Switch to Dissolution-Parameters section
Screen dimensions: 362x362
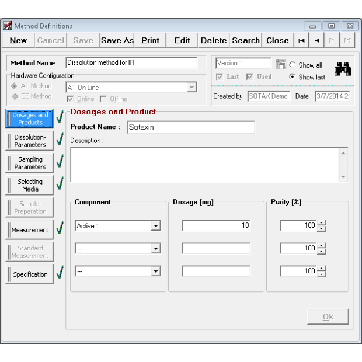30,141
